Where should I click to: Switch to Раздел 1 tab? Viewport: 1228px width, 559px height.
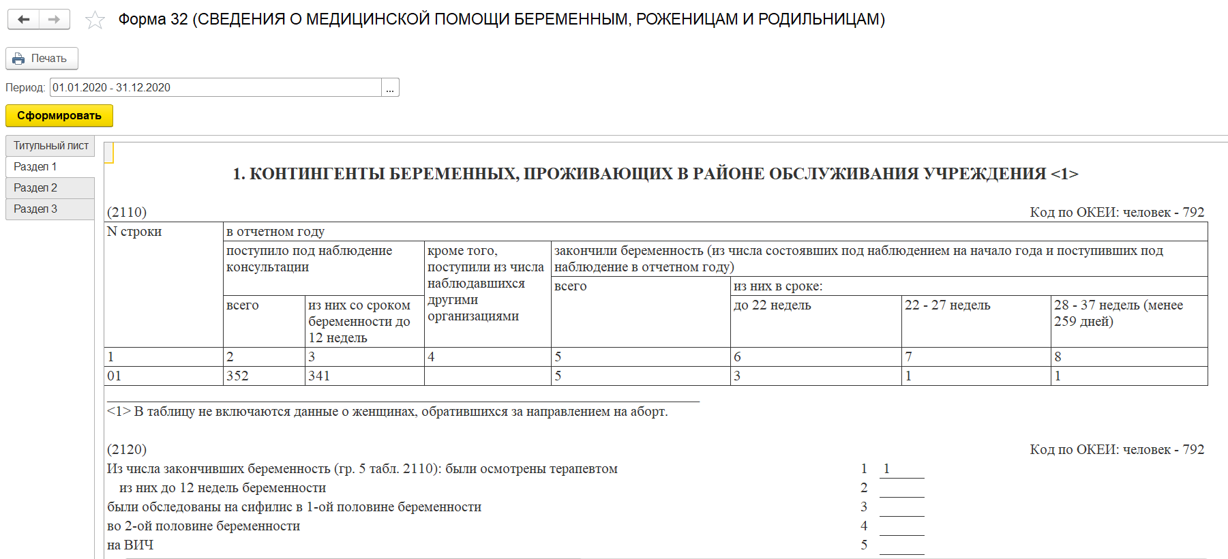click(50, 167)
